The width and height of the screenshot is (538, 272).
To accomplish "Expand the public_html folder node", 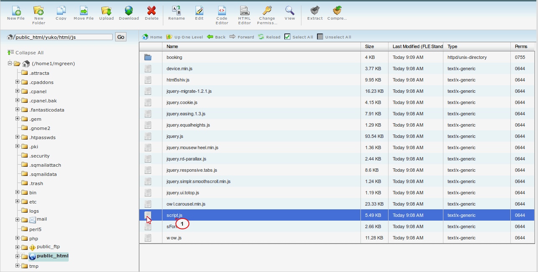I will click(18, 256).
